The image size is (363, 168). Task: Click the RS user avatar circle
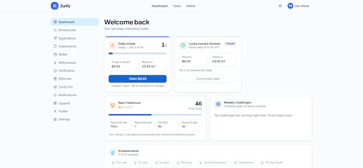[x=290, y=6]
